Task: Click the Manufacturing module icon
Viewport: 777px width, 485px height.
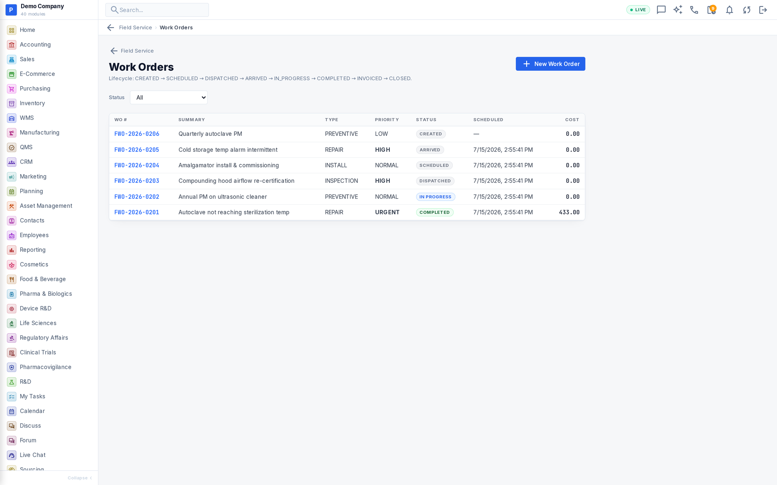Action: [x=12, y=133]
